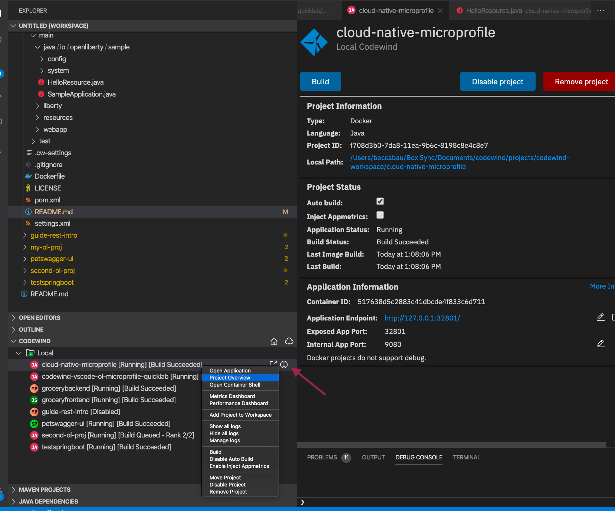Open the Local Path link
Viewport: 615px width, 511px height.
click(459, 162)
